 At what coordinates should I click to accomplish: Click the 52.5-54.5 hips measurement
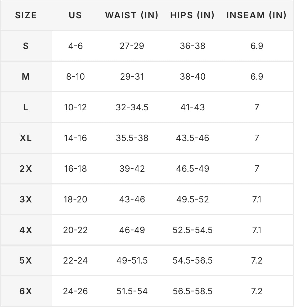(x=193, y=230)
